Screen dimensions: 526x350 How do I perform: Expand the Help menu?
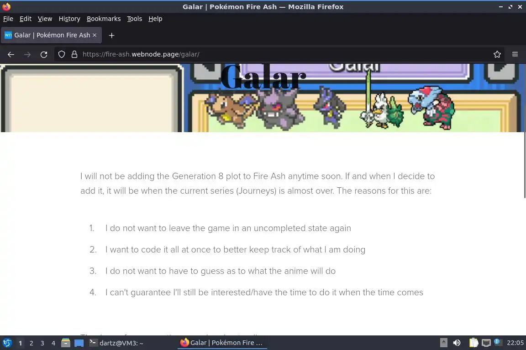[x=155, y=19]
